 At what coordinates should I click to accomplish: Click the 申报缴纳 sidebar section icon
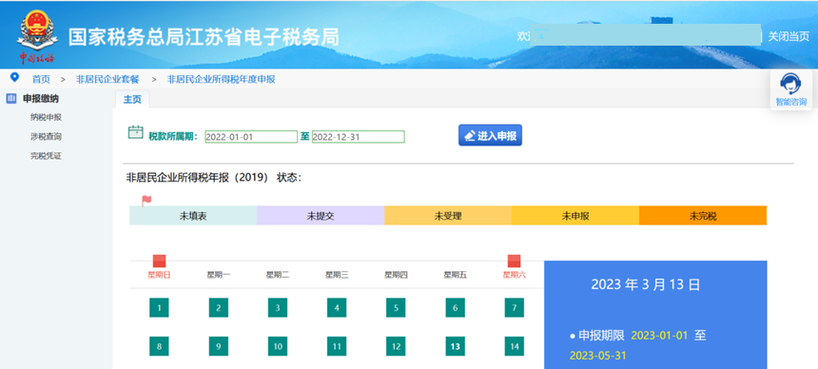(x=11, y=99)
